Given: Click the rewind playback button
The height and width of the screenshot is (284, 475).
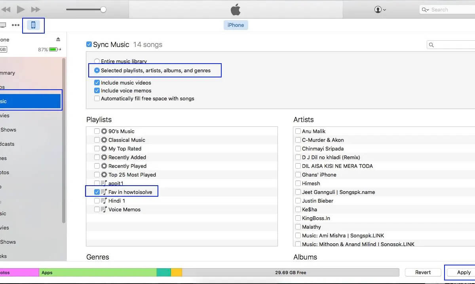Looking at the screenshot, I should 5,9.
